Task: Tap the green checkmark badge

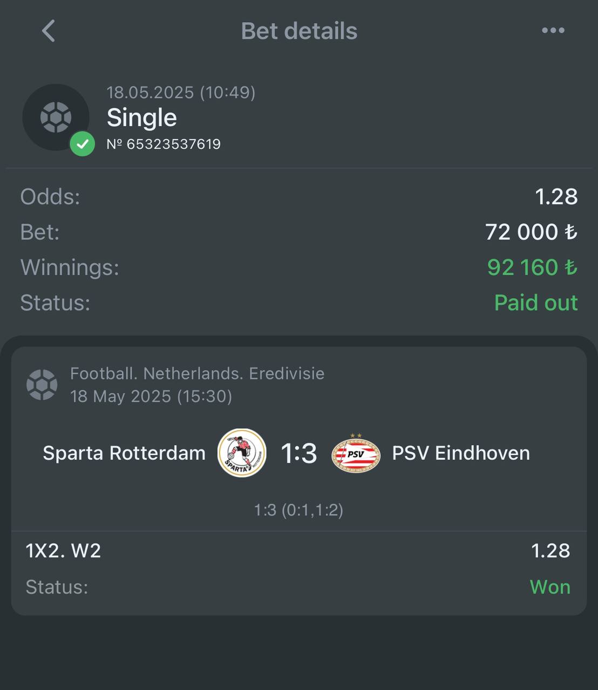Action: (82, 143)
